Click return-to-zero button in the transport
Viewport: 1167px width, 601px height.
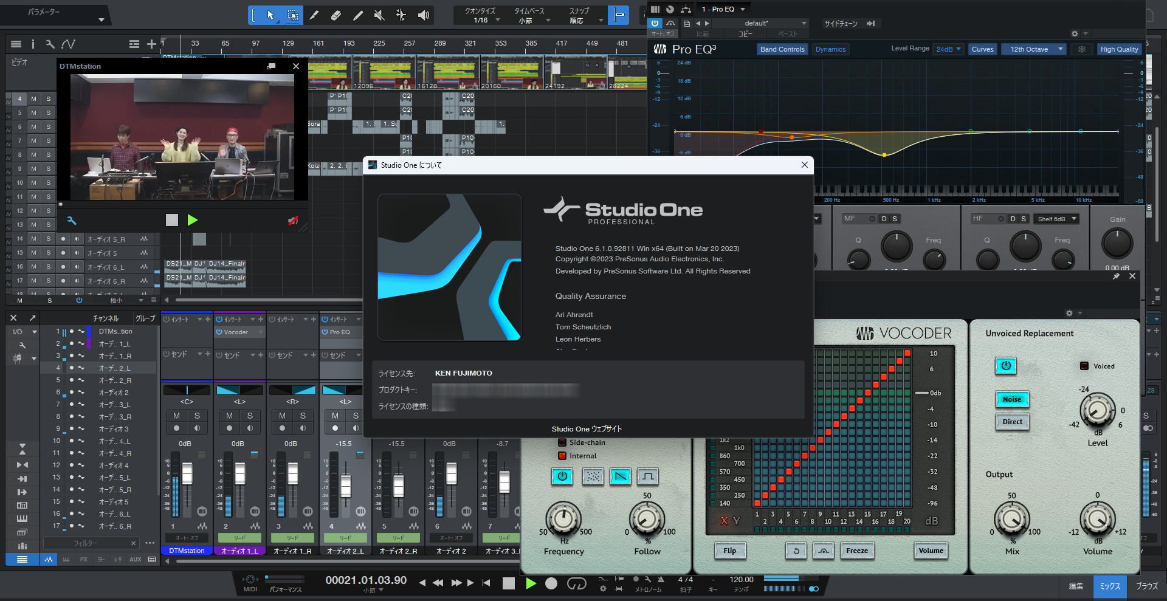pos(486,583)
